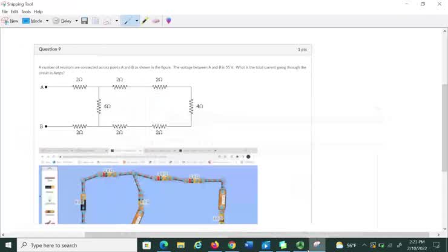This screenshot has width=448, height=252.
Task: Open Paint 3D edit icon
Action: (x=168, y=21)
